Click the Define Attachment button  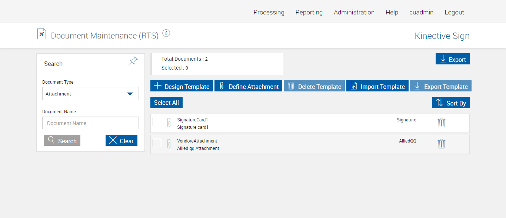click(248, 86)
